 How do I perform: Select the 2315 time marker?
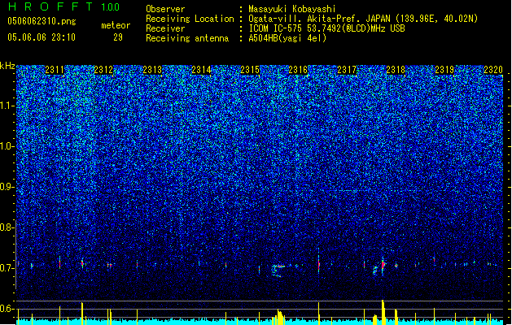point(249,70)
